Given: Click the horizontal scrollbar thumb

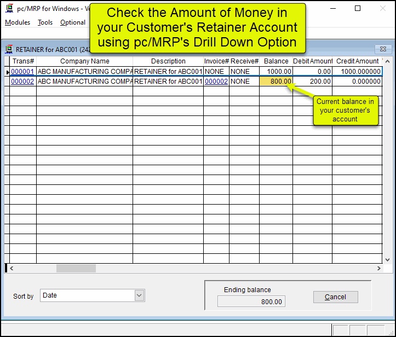Looking at the screenshot, I should pyautogui.click(x=76, y=268).
